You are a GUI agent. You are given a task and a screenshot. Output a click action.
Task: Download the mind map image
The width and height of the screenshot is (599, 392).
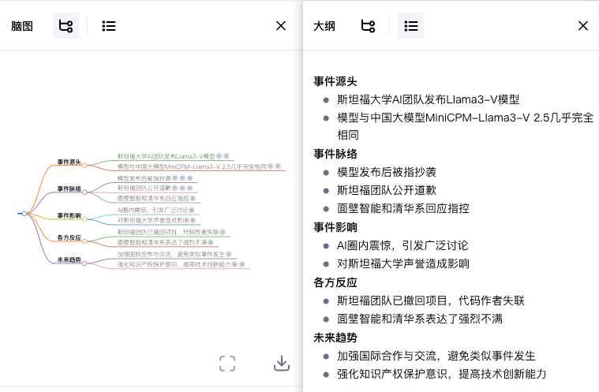[x=282, y=363]
